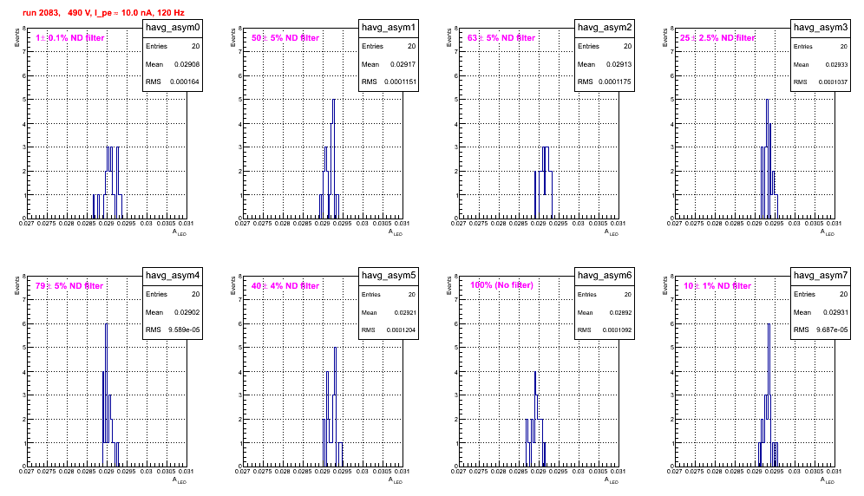Click the histogram bars in havg_asym0 plot
This screenshot has height=496, width=864.
click(x=108, y=182)
